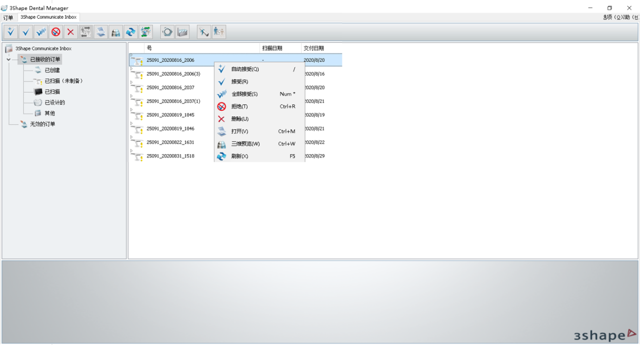This screenshot has height=345, width=640.
Task: Select 3Shape Communicate Inbox tree root
Action: click(43, 49)
